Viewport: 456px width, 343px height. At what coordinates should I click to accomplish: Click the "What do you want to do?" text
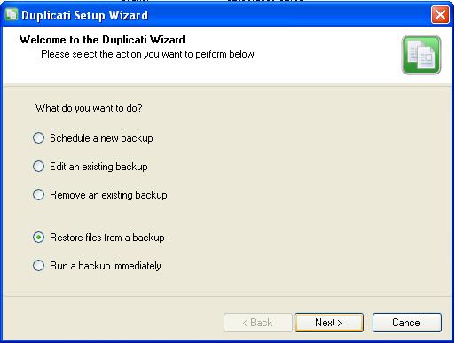click(89, 108)
